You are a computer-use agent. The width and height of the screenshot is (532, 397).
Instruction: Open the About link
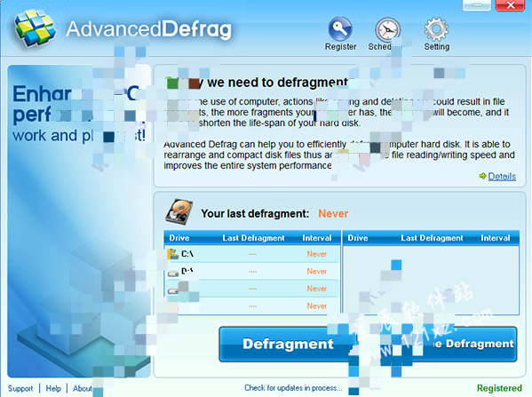pyautogui.click(x=83, y=388)
